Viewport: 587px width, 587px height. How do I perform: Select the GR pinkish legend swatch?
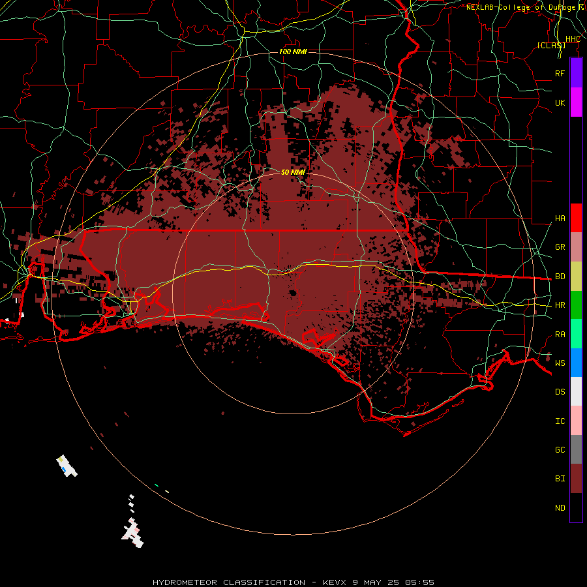click(576, 247)
